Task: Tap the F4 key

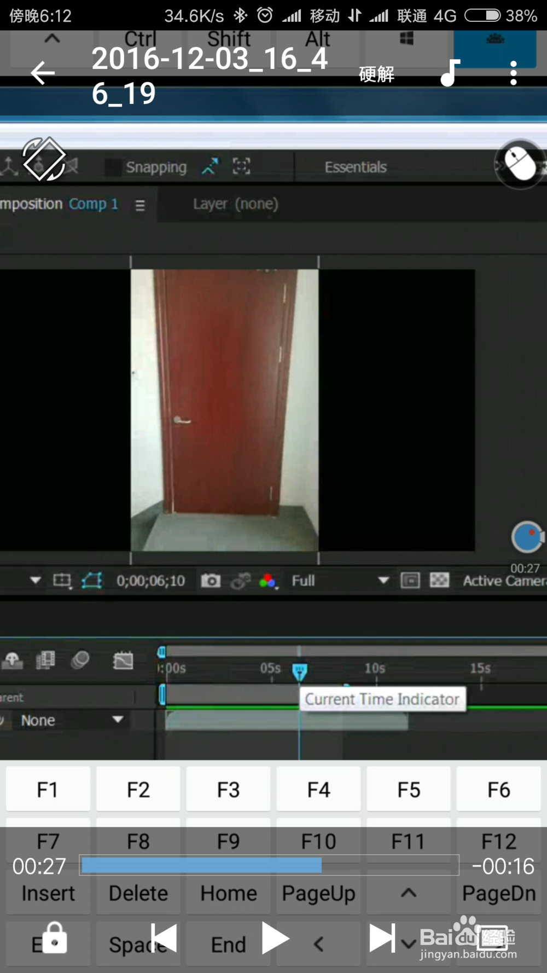Action: tap(318, 790)
